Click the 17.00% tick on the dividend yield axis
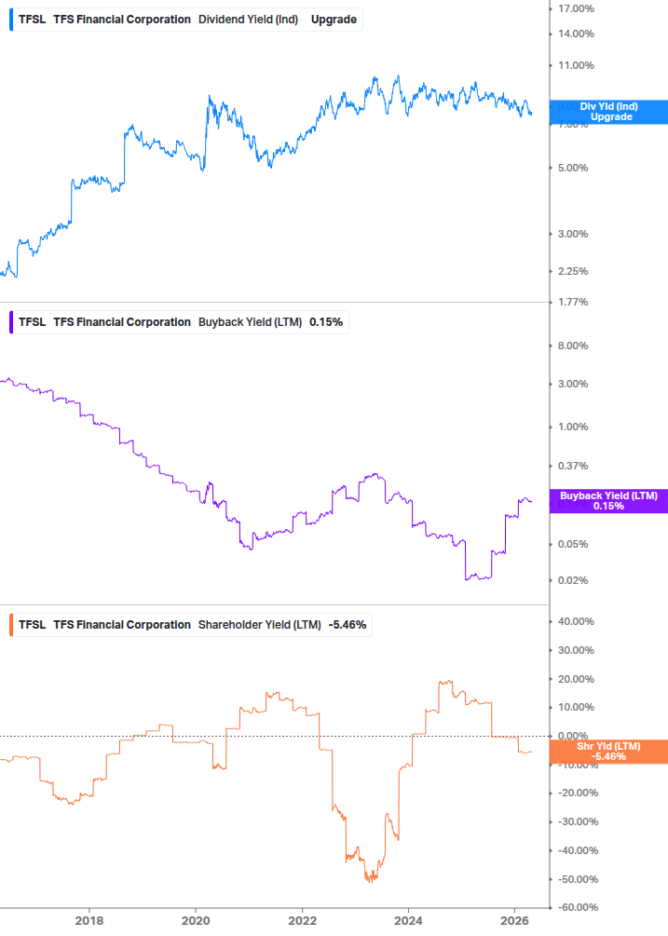The image size is (668, 936). 576,8
